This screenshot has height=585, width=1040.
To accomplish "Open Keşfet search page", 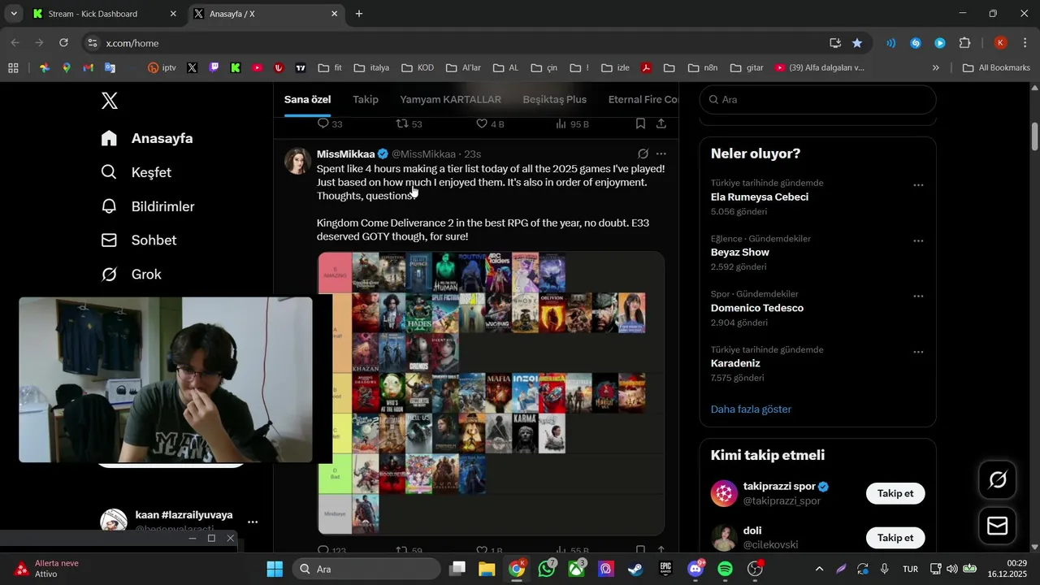I will pyautogui.click(x=136, y=172).
